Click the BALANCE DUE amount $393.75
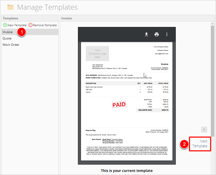 click(x=165, y=110)
